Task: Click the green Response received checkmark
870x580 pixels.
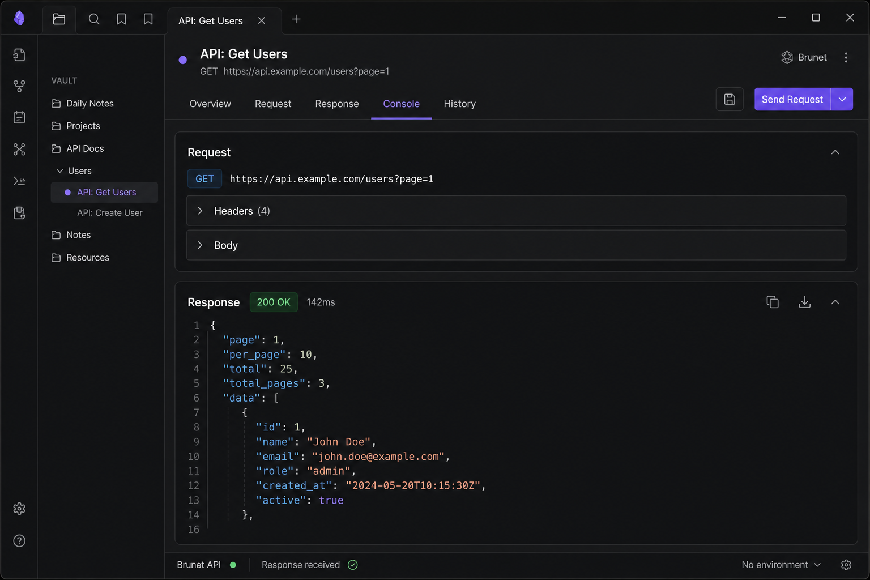Action: point(352,565)
